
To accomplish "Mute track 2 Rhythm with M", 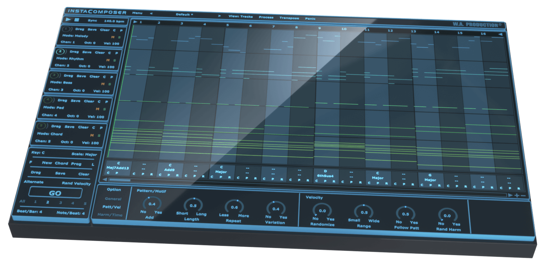I will (108, 60).
